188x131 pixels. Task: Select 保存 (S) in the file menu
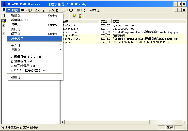pyautogui.click(x=35, y=34)
